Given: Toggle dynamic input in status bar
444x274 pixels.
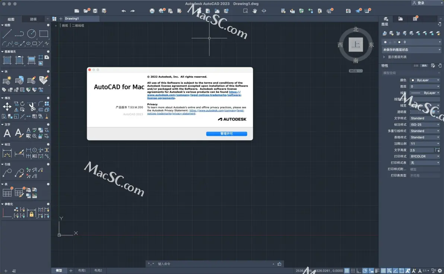Looking at the screenshot, I should pos(371,271).
